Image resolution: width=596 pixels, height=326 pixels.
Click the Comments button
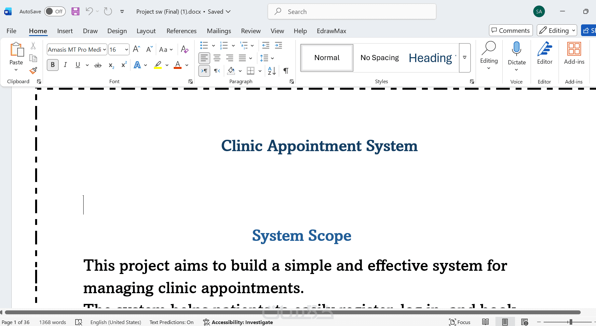(511, 30)
